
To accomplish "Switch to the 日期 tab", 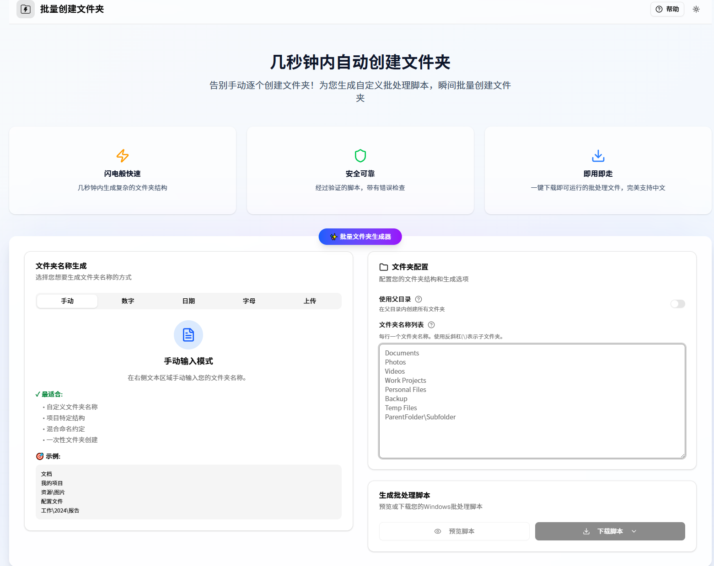I will coord(188,301).
